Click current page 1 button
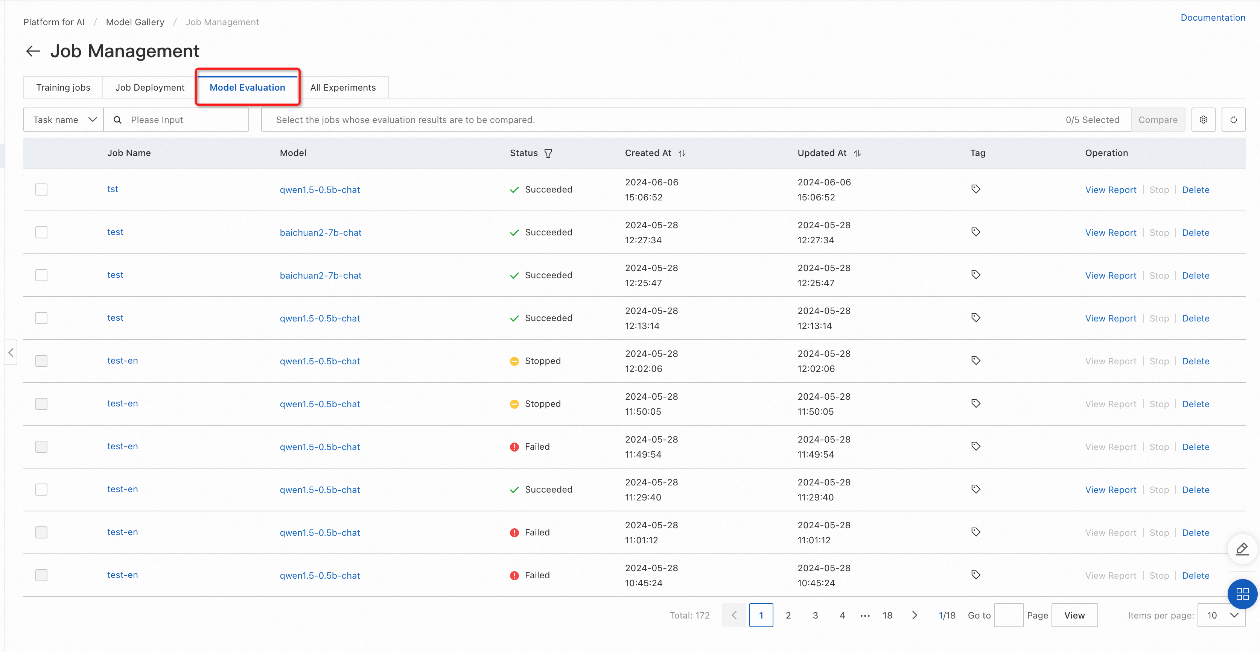The image size is (1260, 652). 761,616
